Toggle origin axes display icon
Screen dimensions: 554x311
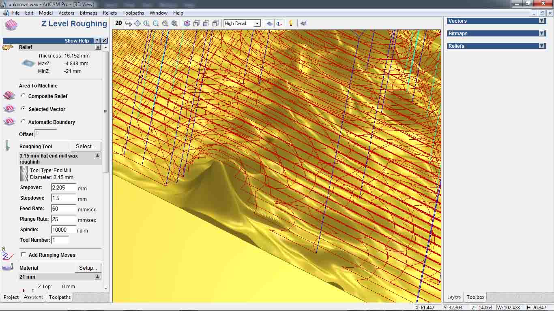[x=279, y=23]
